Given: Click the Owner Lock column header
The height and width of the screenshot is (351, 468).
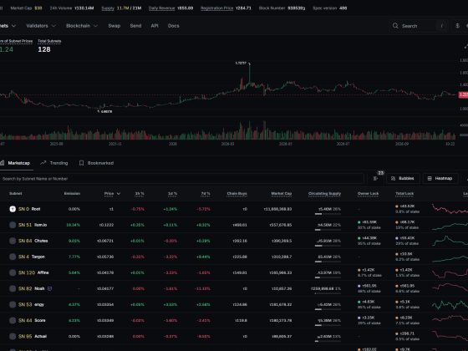Looking at the screenshot, I should click(368, 194).
